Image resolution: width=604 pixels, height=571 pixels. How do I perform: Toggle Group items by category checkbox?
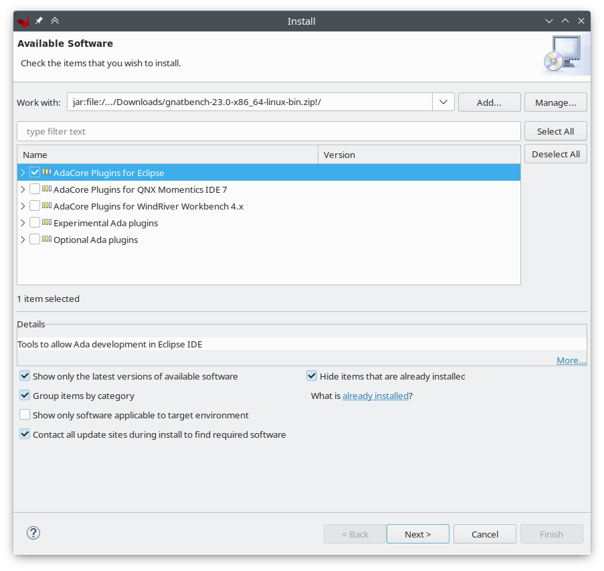pos(25,395)
